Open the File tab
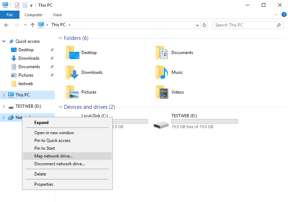This screenshot has width=288, height=202. [x=10, y=15]
